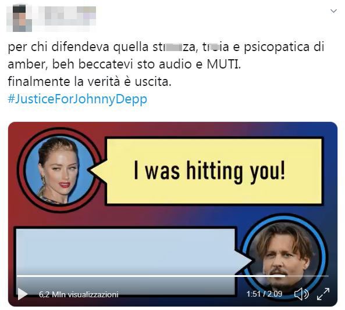Click the yellow 'I was hitting you!' bubble
Image resolution: width=345 pixels, height=310 pixels.
click(x=214, y=171)
